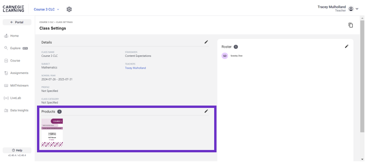
Task: Click the Data Insights folder icon
Action: (x=6, y=110)
